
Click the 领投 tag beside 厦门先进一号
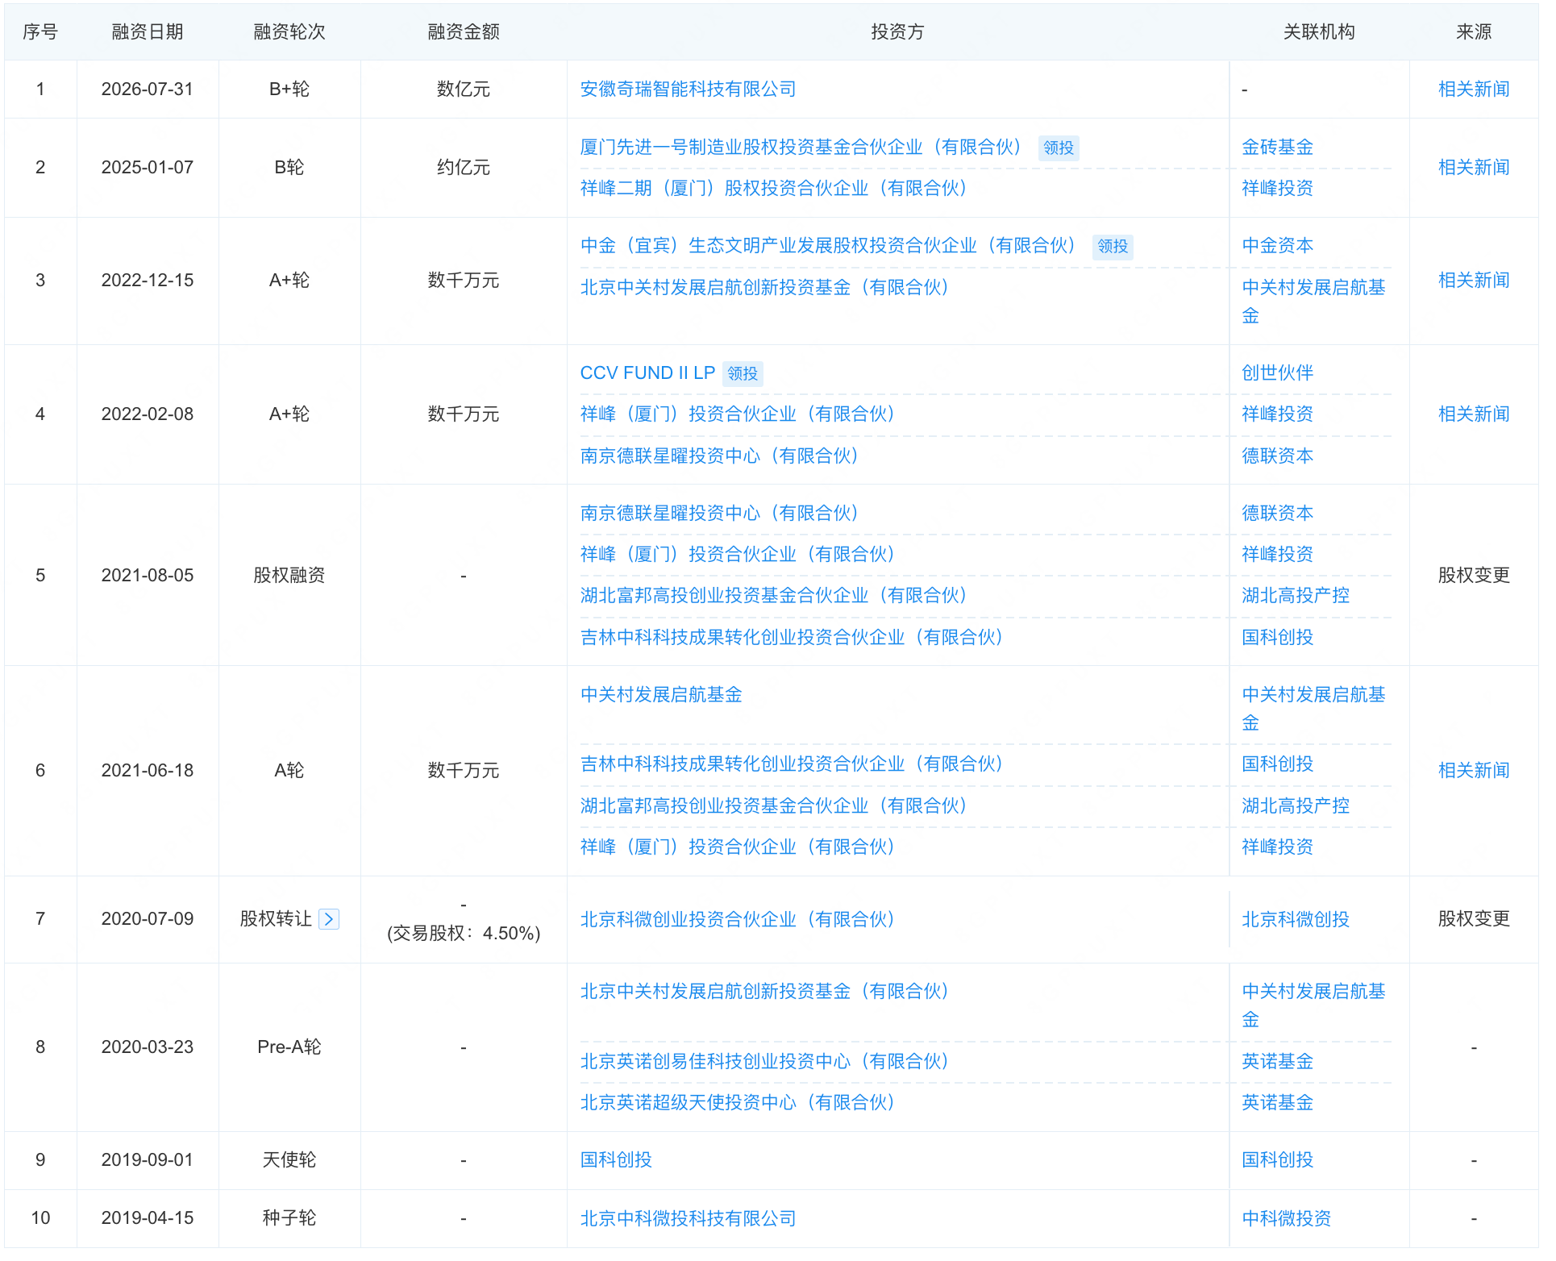click(x=1059, y=148)
